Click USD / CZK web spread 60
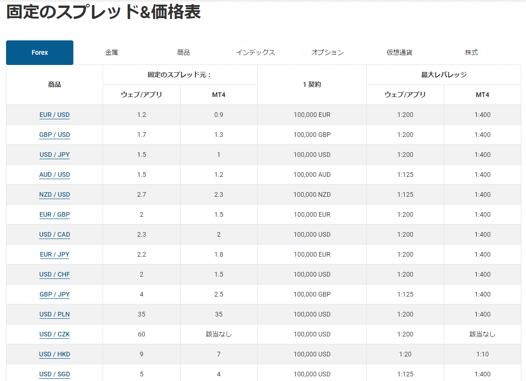 [x=142, y=335]
